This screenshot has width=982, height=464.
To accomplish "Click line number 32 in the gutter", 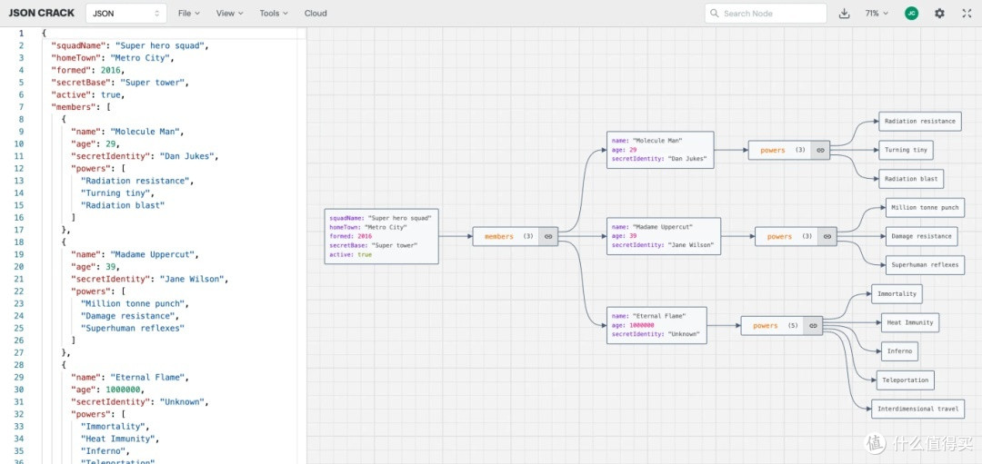I will point(21,413).
